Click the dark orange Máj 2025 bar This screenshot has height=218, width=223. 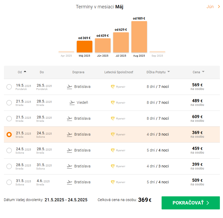(84, 46)
